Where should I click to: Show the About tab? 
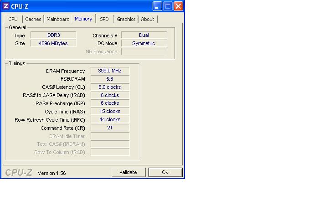click(x=148, y=19)
